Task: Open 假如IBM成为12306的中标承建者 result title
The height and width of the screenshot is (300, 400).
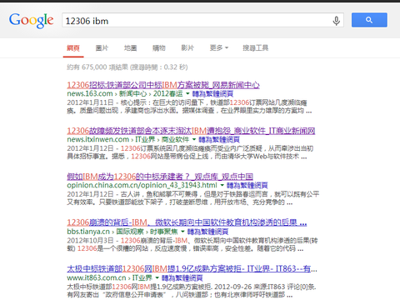Action: [160, 177]
